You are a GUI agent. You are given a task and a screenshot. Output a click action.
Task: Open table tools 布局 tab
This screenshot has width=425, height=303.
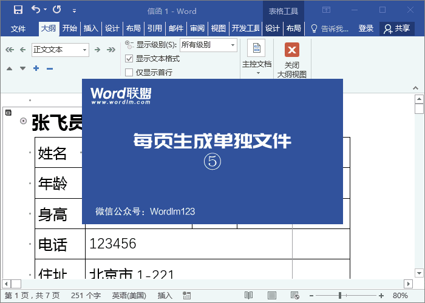pyautogui.click(x=293, y=28)
